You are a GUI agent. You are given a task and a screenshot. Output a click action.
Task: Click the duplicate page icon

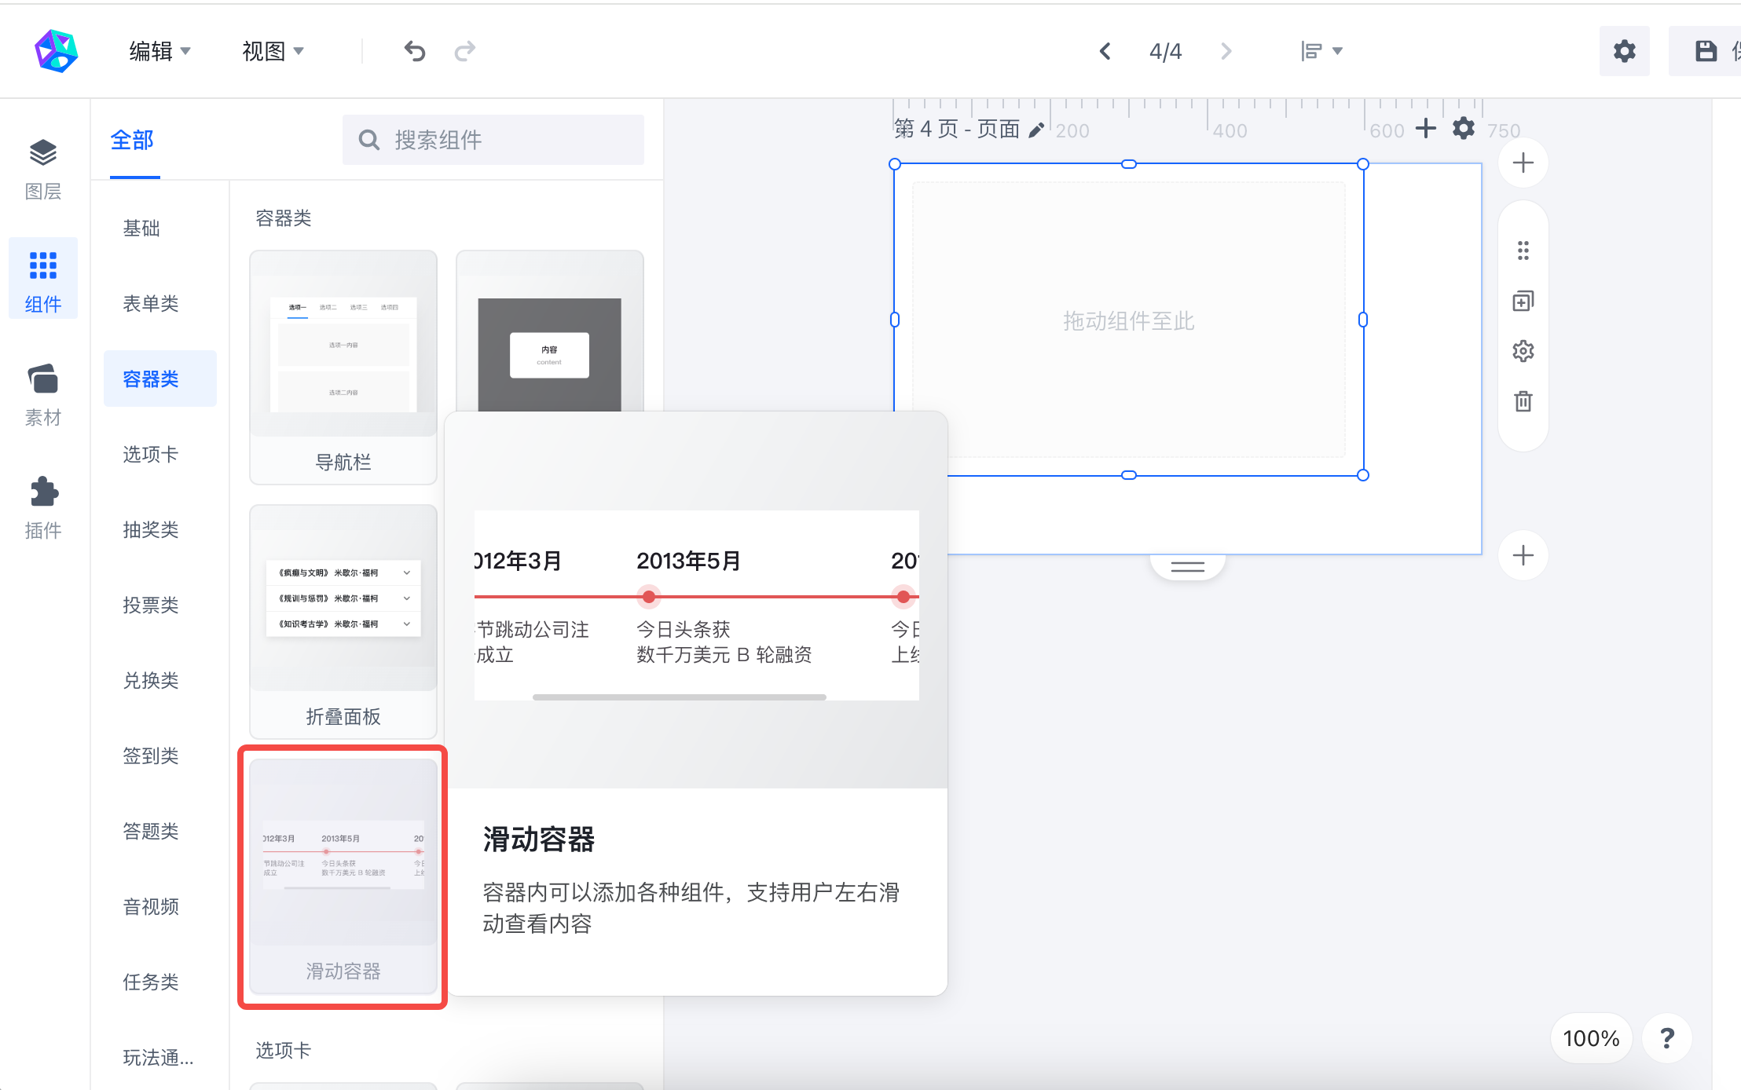click(1523, 301)
